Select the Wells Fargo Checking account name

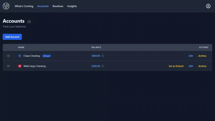(35, 66)
